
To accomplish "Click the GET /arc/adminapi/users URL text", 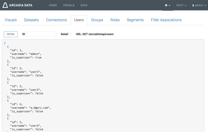I will pyautogui.click(x=98, y=34).
